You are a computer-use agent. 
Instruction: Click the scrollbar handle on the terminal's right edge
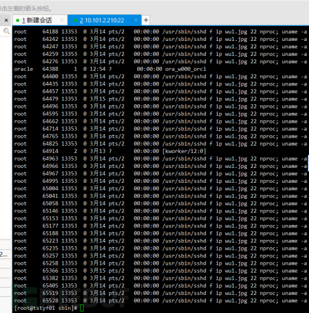click(308, 163)
